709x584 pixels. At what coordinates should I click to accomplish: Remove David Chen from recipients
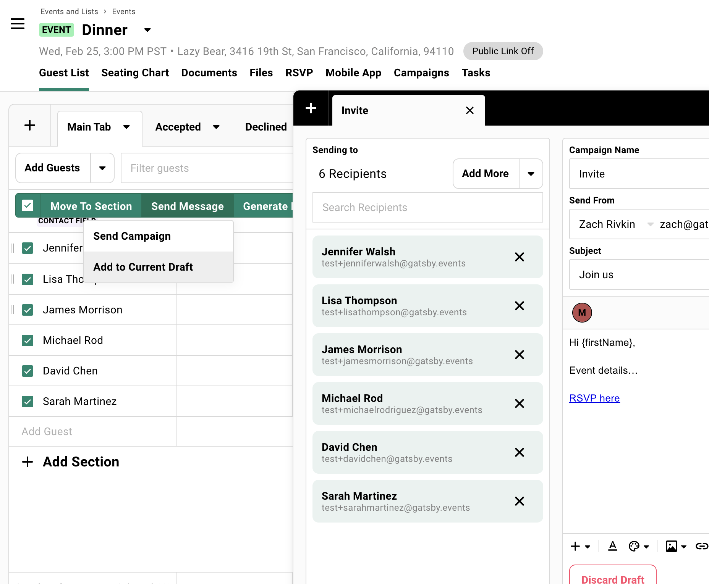(520, 452)
